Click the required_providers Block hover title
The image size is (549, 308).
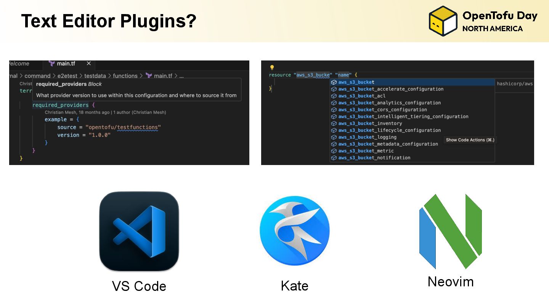(69, 84)
